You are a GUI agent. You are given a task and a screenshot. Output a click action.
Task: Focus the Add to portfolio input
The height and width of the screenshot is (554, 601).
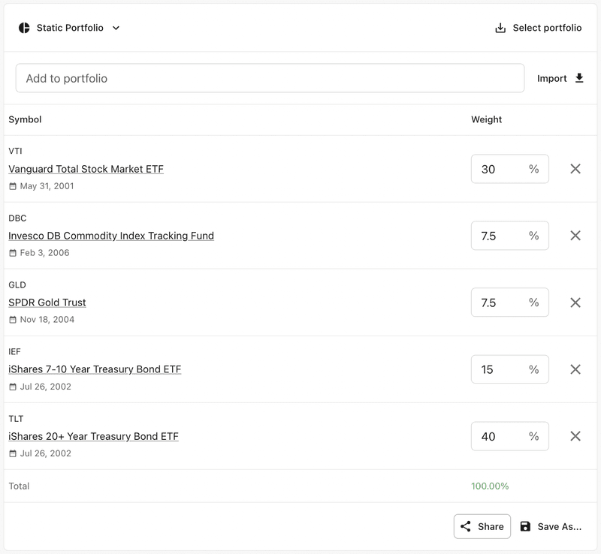tap(270, 78)
